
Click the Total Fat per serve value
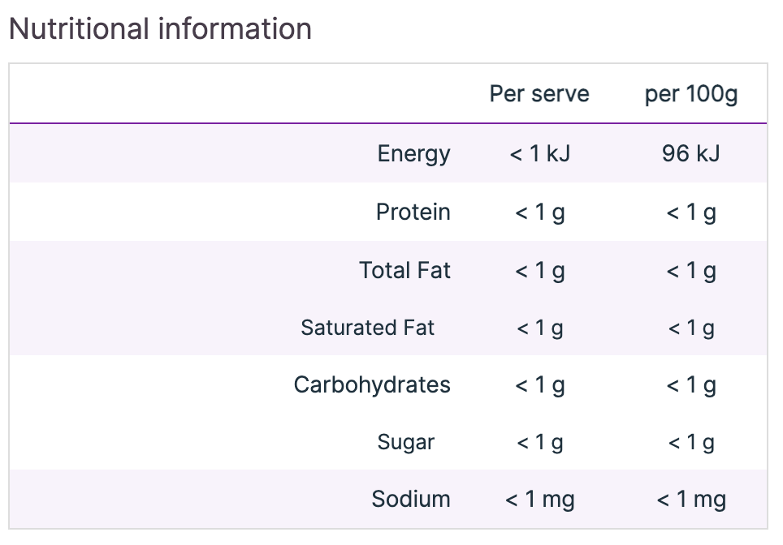click(x=539, y=270)
